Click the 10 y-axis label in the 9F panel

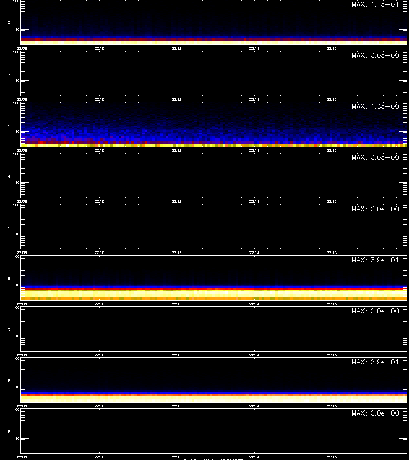(17, 439)
